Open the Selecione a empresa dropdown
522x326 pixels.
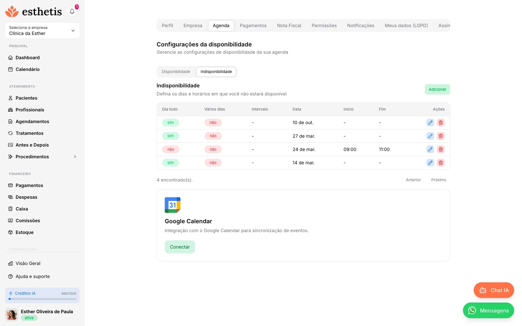pyautogui.click(x=42, y=31)
